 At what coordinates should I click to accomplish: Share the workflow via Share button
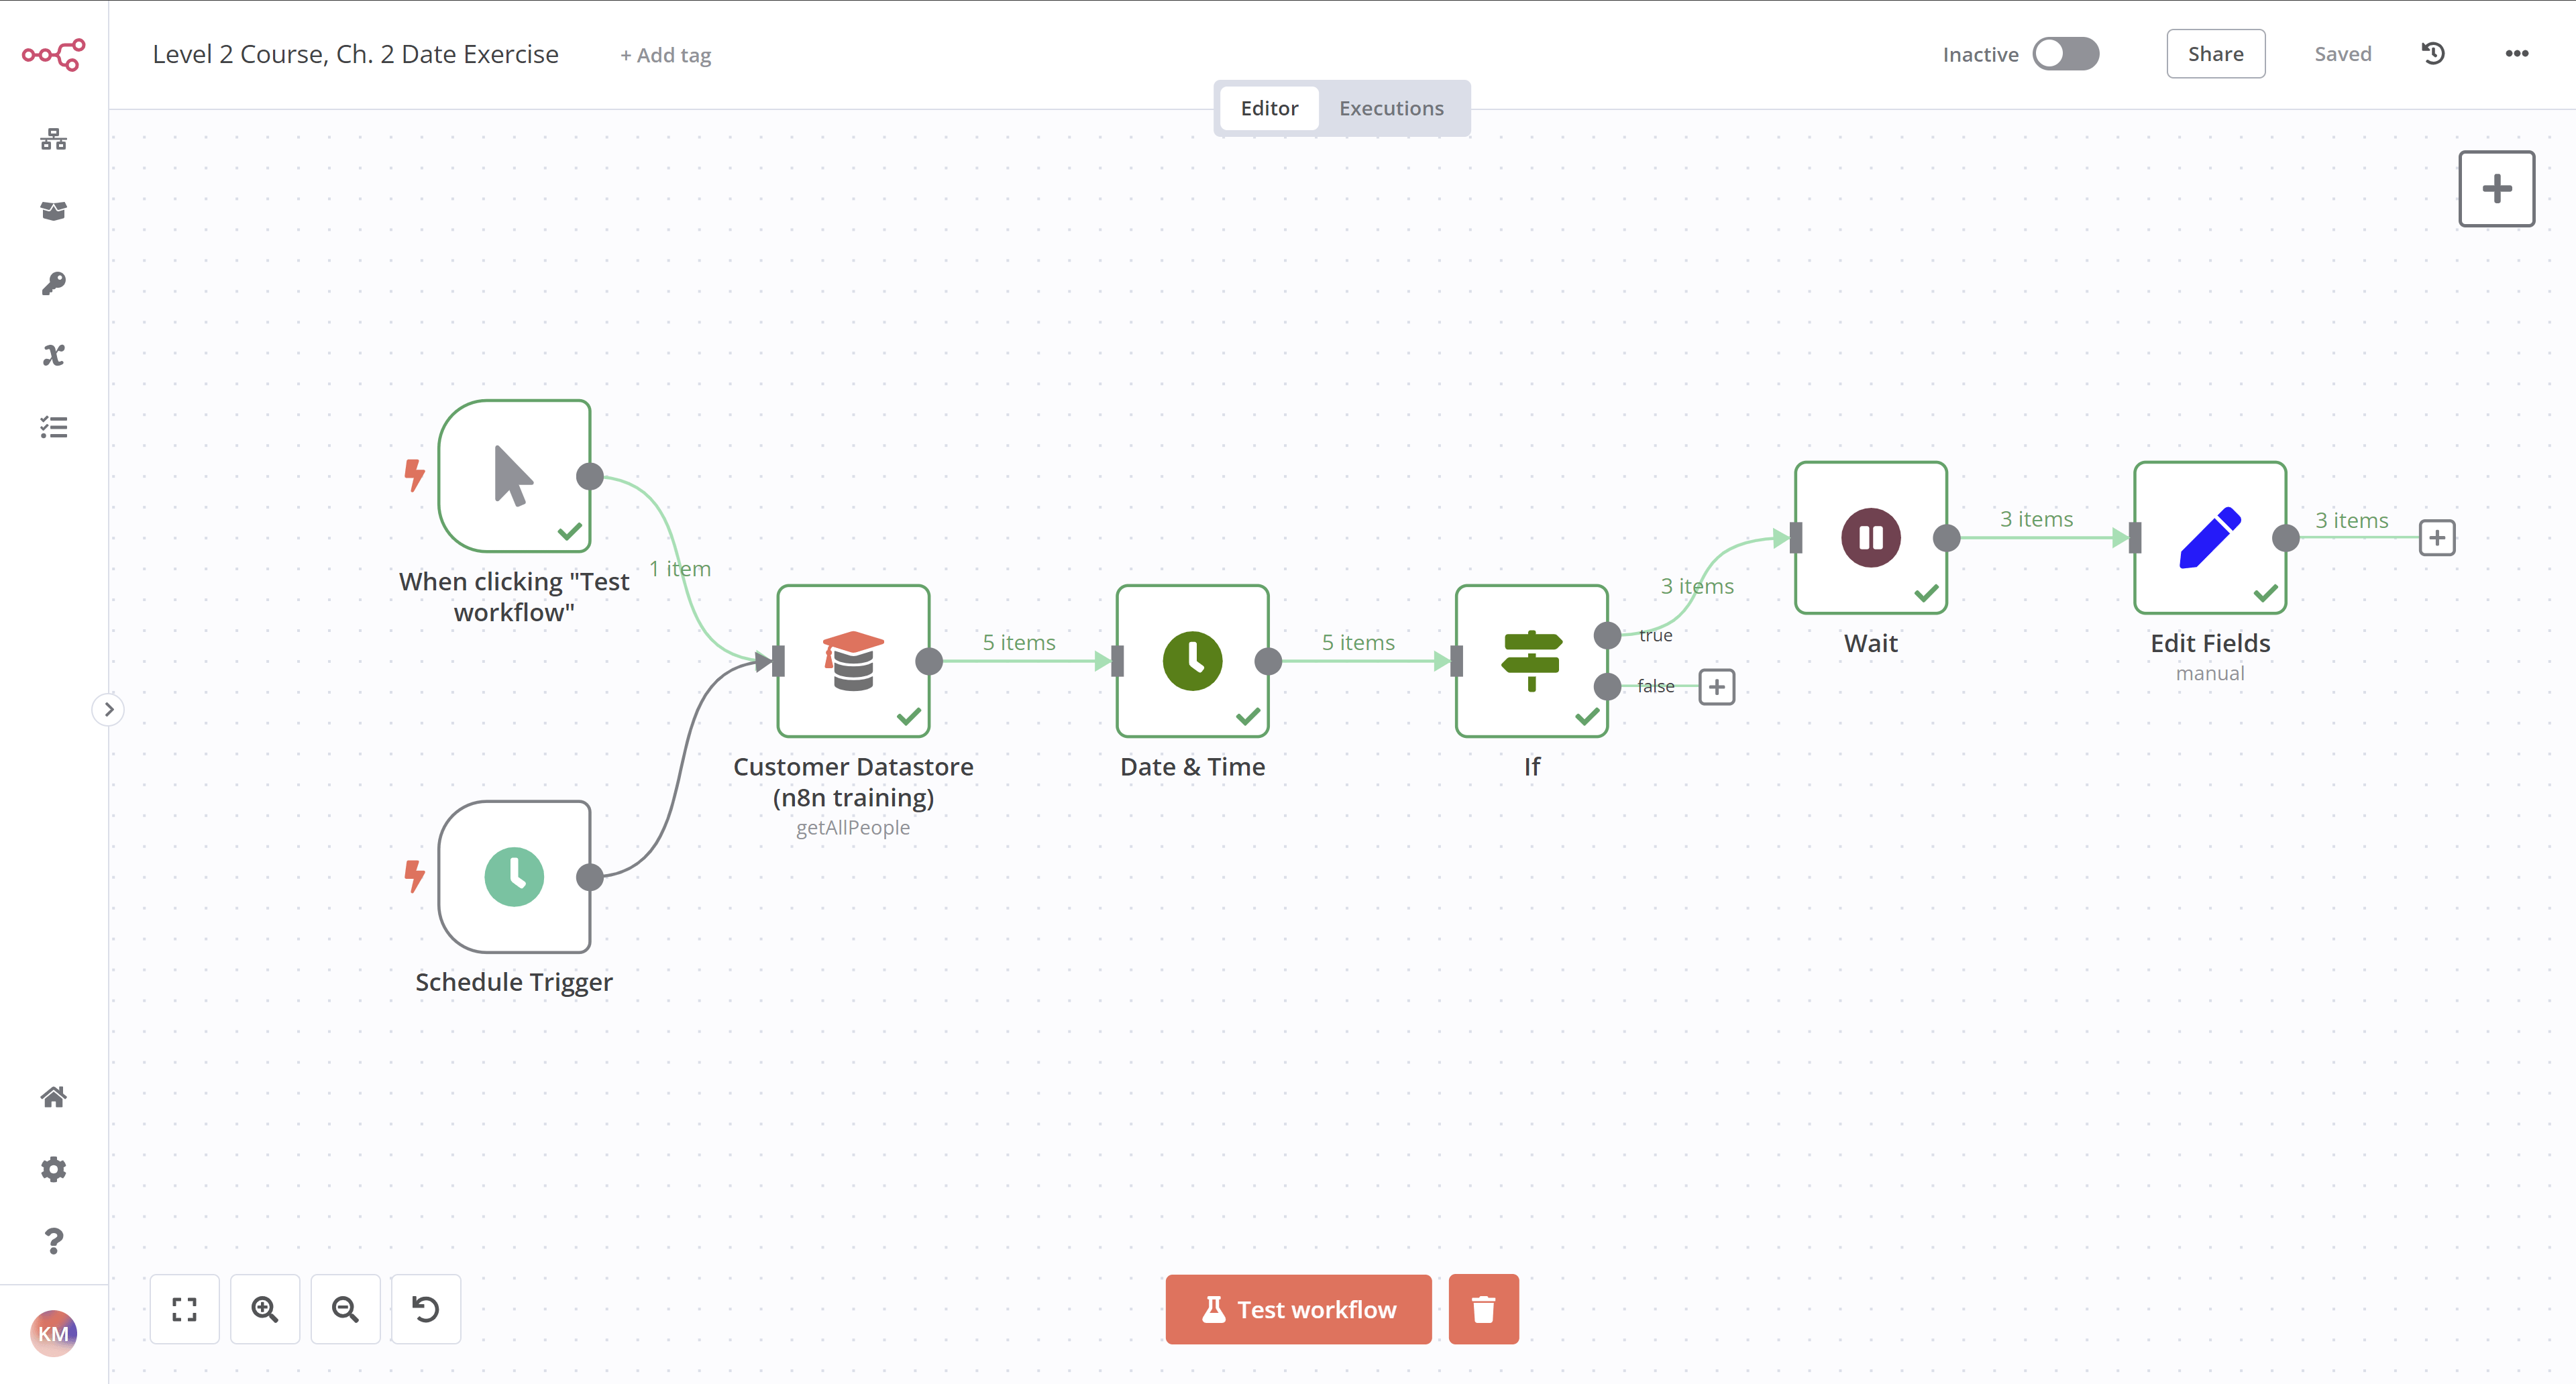click(x=2215, y=53)
